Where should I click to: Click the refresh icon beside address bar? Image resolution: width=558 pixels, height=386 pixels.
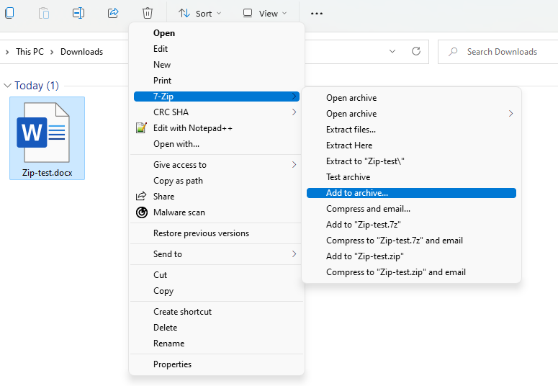[415, 52]
